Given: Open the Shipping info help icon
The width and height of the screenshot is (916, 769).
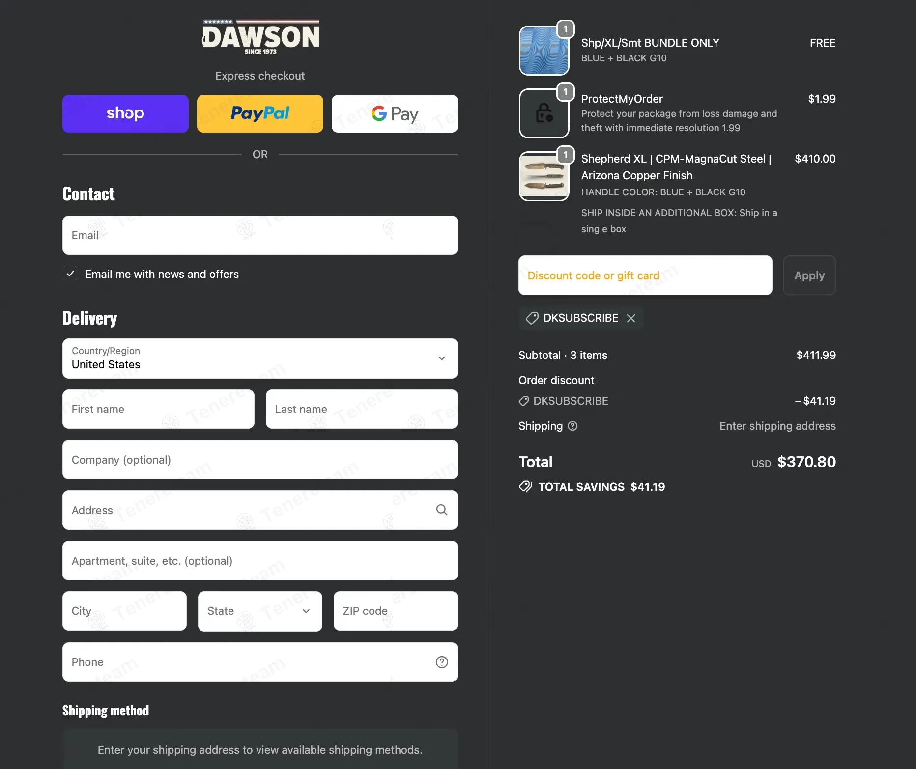Looking at the screenshot, I should (x=572, y=426).
